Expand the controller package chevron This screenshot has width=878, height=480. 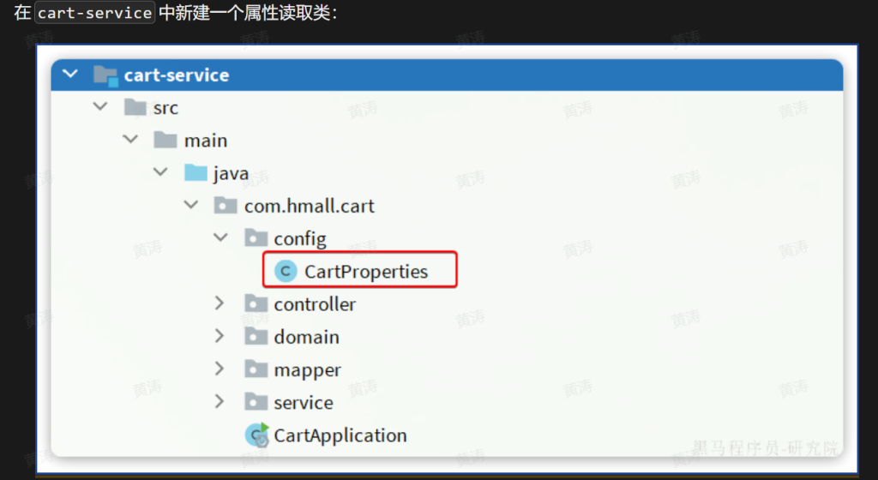click(x=220, y=303)
